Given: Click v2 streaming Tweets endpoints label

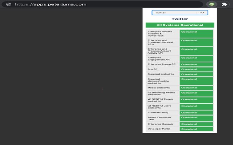Looking at the screenshot, I should point(162,94).
